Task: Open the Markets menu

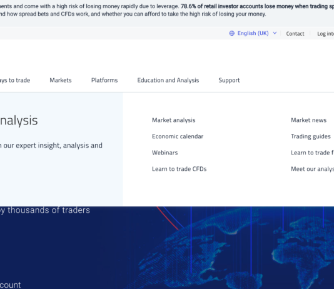Action: 61,80
